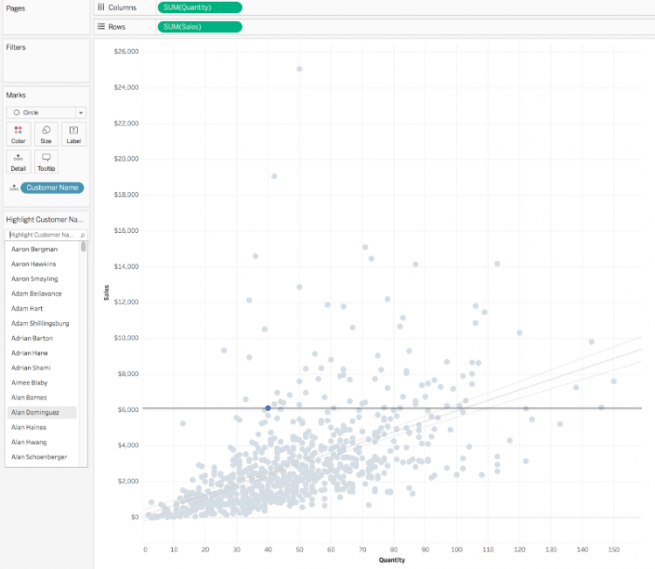Image resolution: width=655 pixels, height=569 pixels.
Task: Click the customer list scrollbar thumb
Action: coord(84,247)
